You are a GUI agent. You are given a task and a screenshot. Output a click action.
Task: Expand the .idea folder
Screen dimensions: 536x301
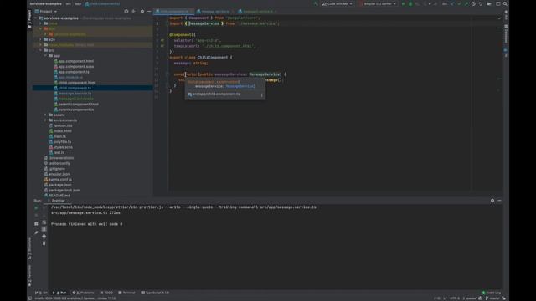tap(41, 23)
